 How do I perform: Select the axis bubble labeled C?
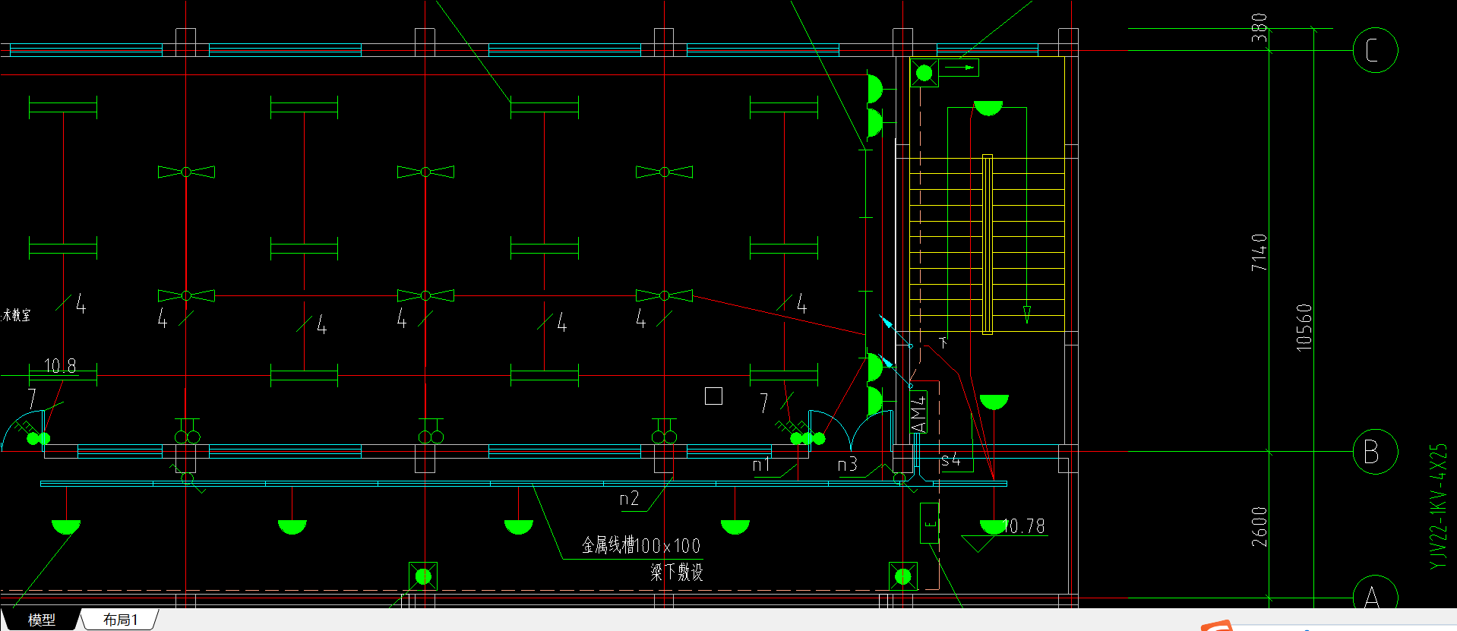tap(1375, 50)
